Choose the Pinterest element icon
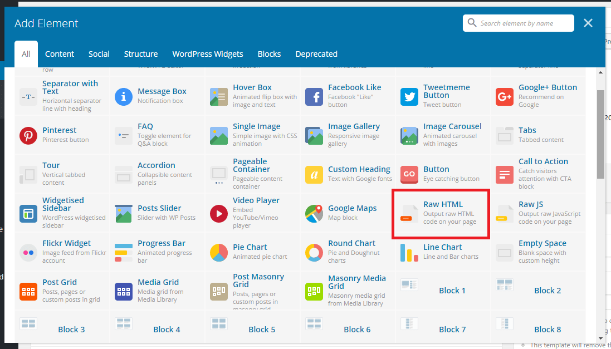This screenshot has height=349, width=611. click(x=28, y=136)
